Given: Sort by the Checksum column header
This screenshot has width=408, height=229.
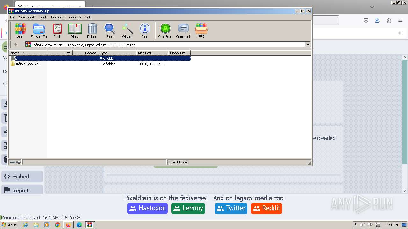Looking at the screenshot, I should (x=179, y=53).
